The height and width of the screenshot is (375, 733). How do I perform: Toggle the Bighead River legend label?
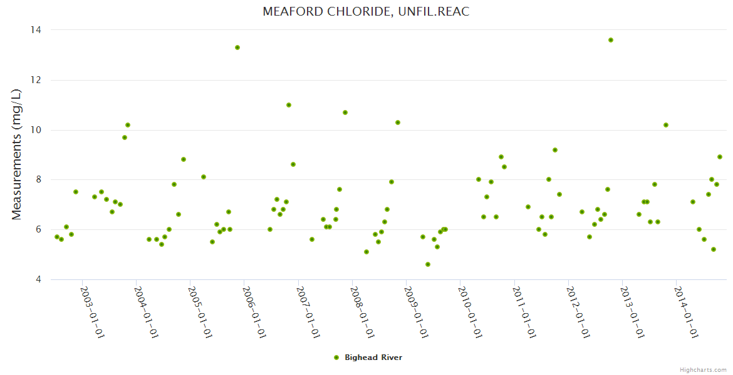point(373,357)
